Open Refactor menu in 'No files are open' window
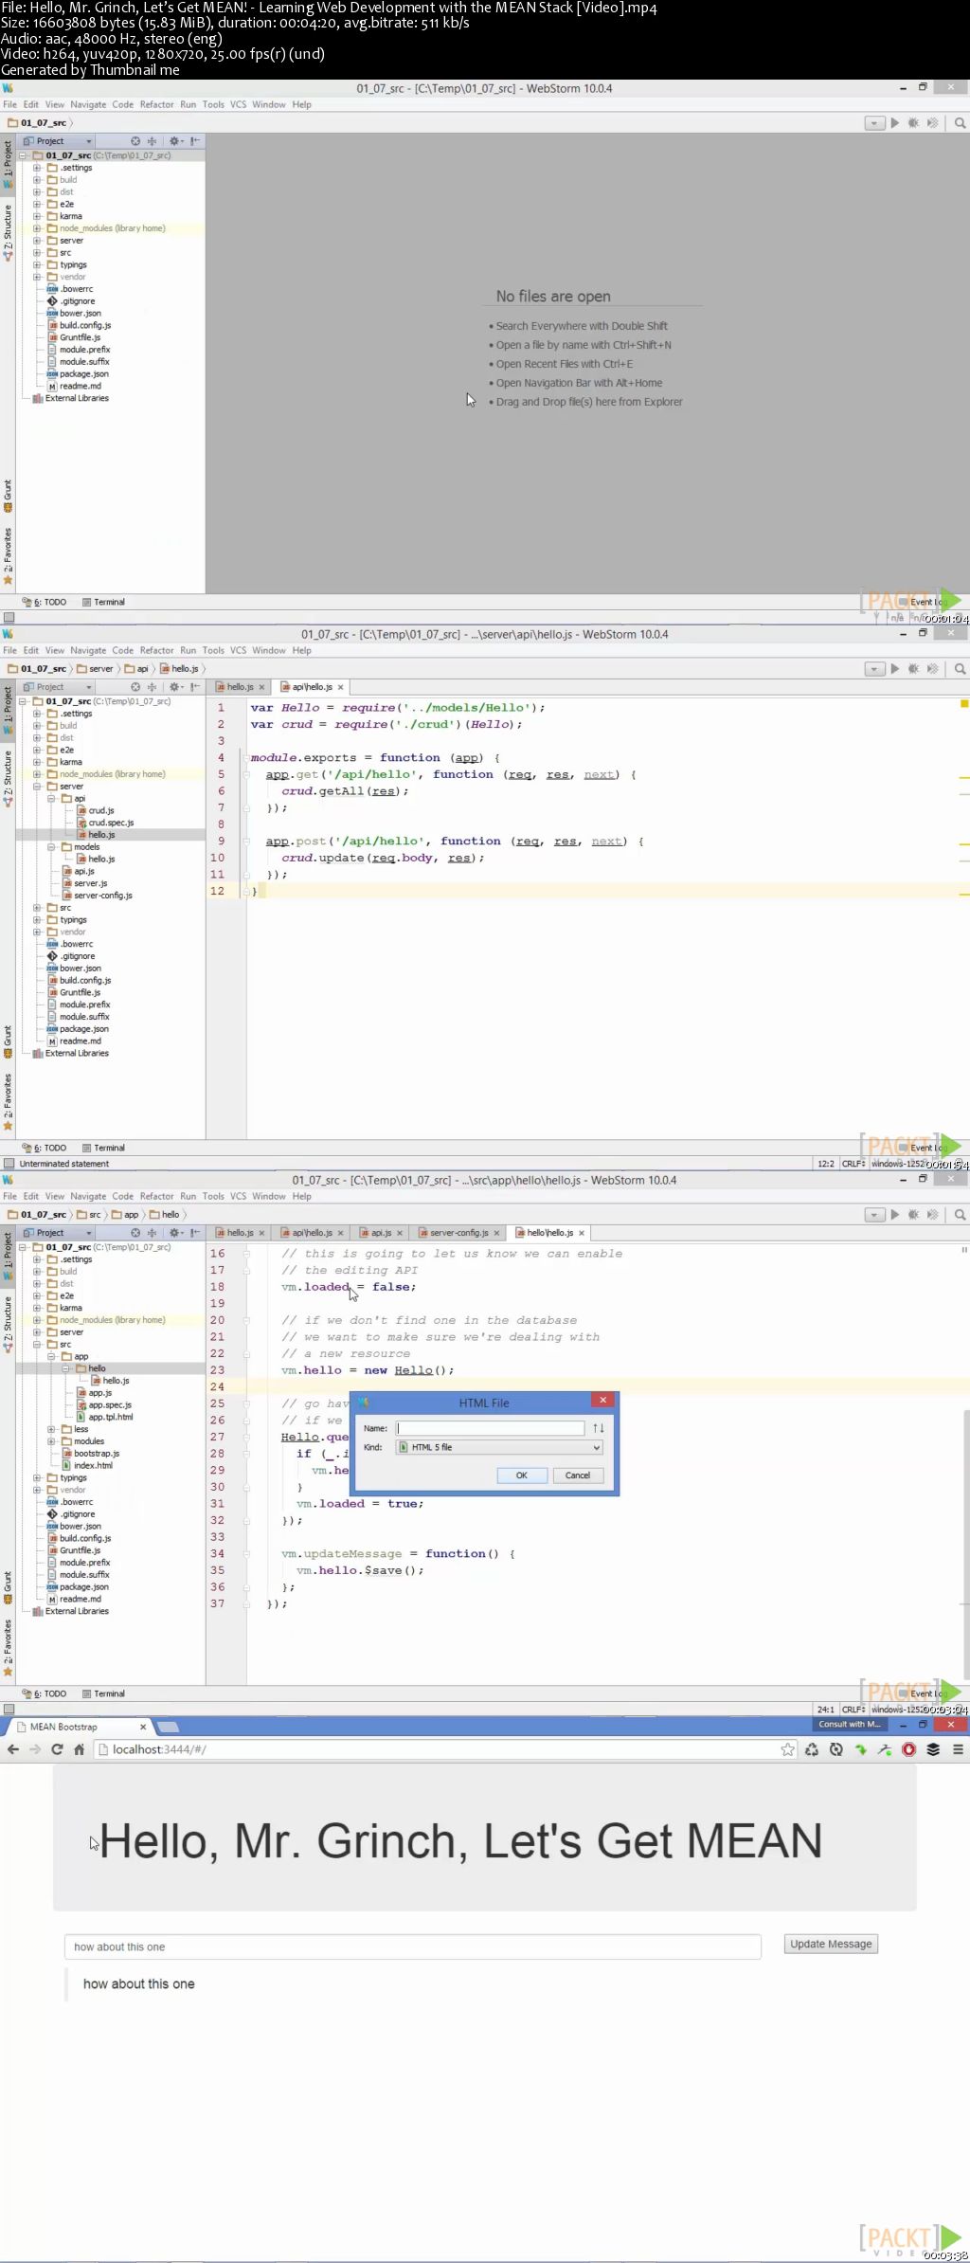This screenshot has height=2263, width=970. coord(156,104)
